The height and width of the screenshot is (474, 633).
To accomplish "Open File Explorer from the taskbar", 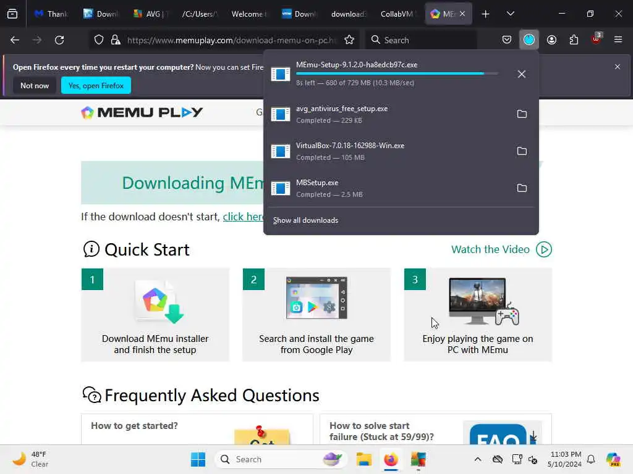I will coord(363,459).
